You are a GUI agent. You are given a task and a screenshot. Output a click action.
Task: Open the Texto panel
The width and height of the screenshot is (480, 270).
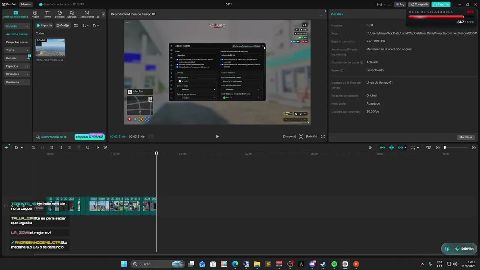(47, 14)
